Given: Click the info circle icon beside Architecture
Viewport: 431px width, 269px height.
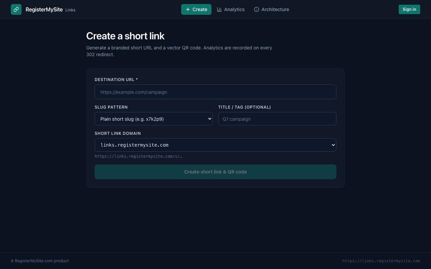Looking at the screenshot, I should pyautogui.click(x=256, y=10).
